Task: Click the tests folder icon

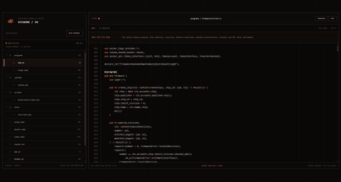Action: 10,107
